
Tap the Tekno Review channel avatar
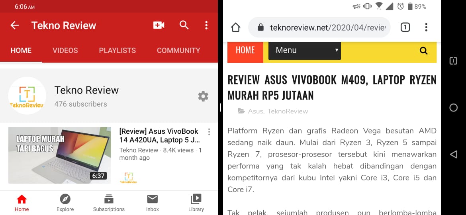click(27, 96)
